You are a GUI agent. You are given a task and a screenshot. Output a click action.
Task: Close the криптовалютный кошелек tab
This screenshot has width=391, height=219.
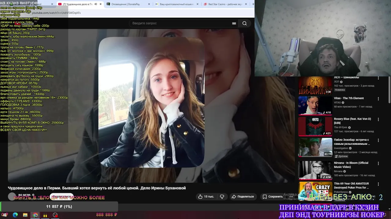coord(197,4)
